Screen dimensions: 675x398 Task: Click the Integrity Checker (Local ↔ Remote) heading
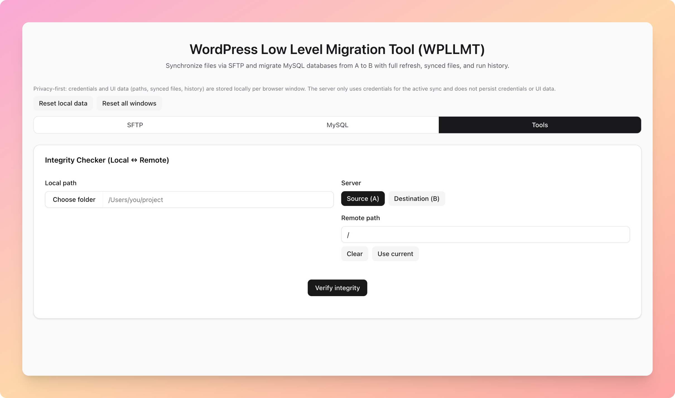tap(107, 160)
